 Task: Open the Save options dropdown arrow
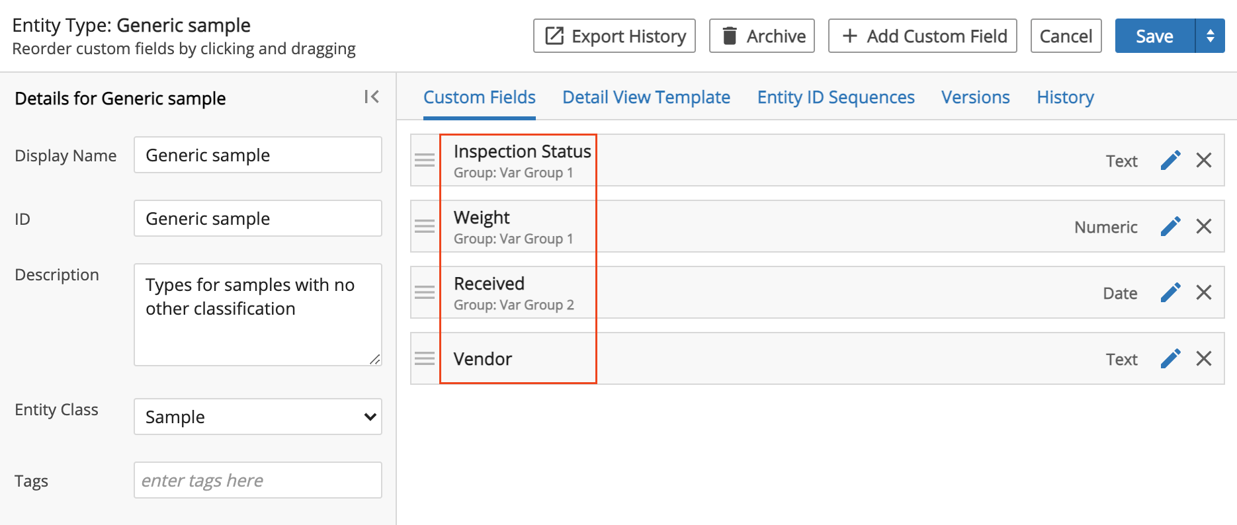pos(1210,36)
